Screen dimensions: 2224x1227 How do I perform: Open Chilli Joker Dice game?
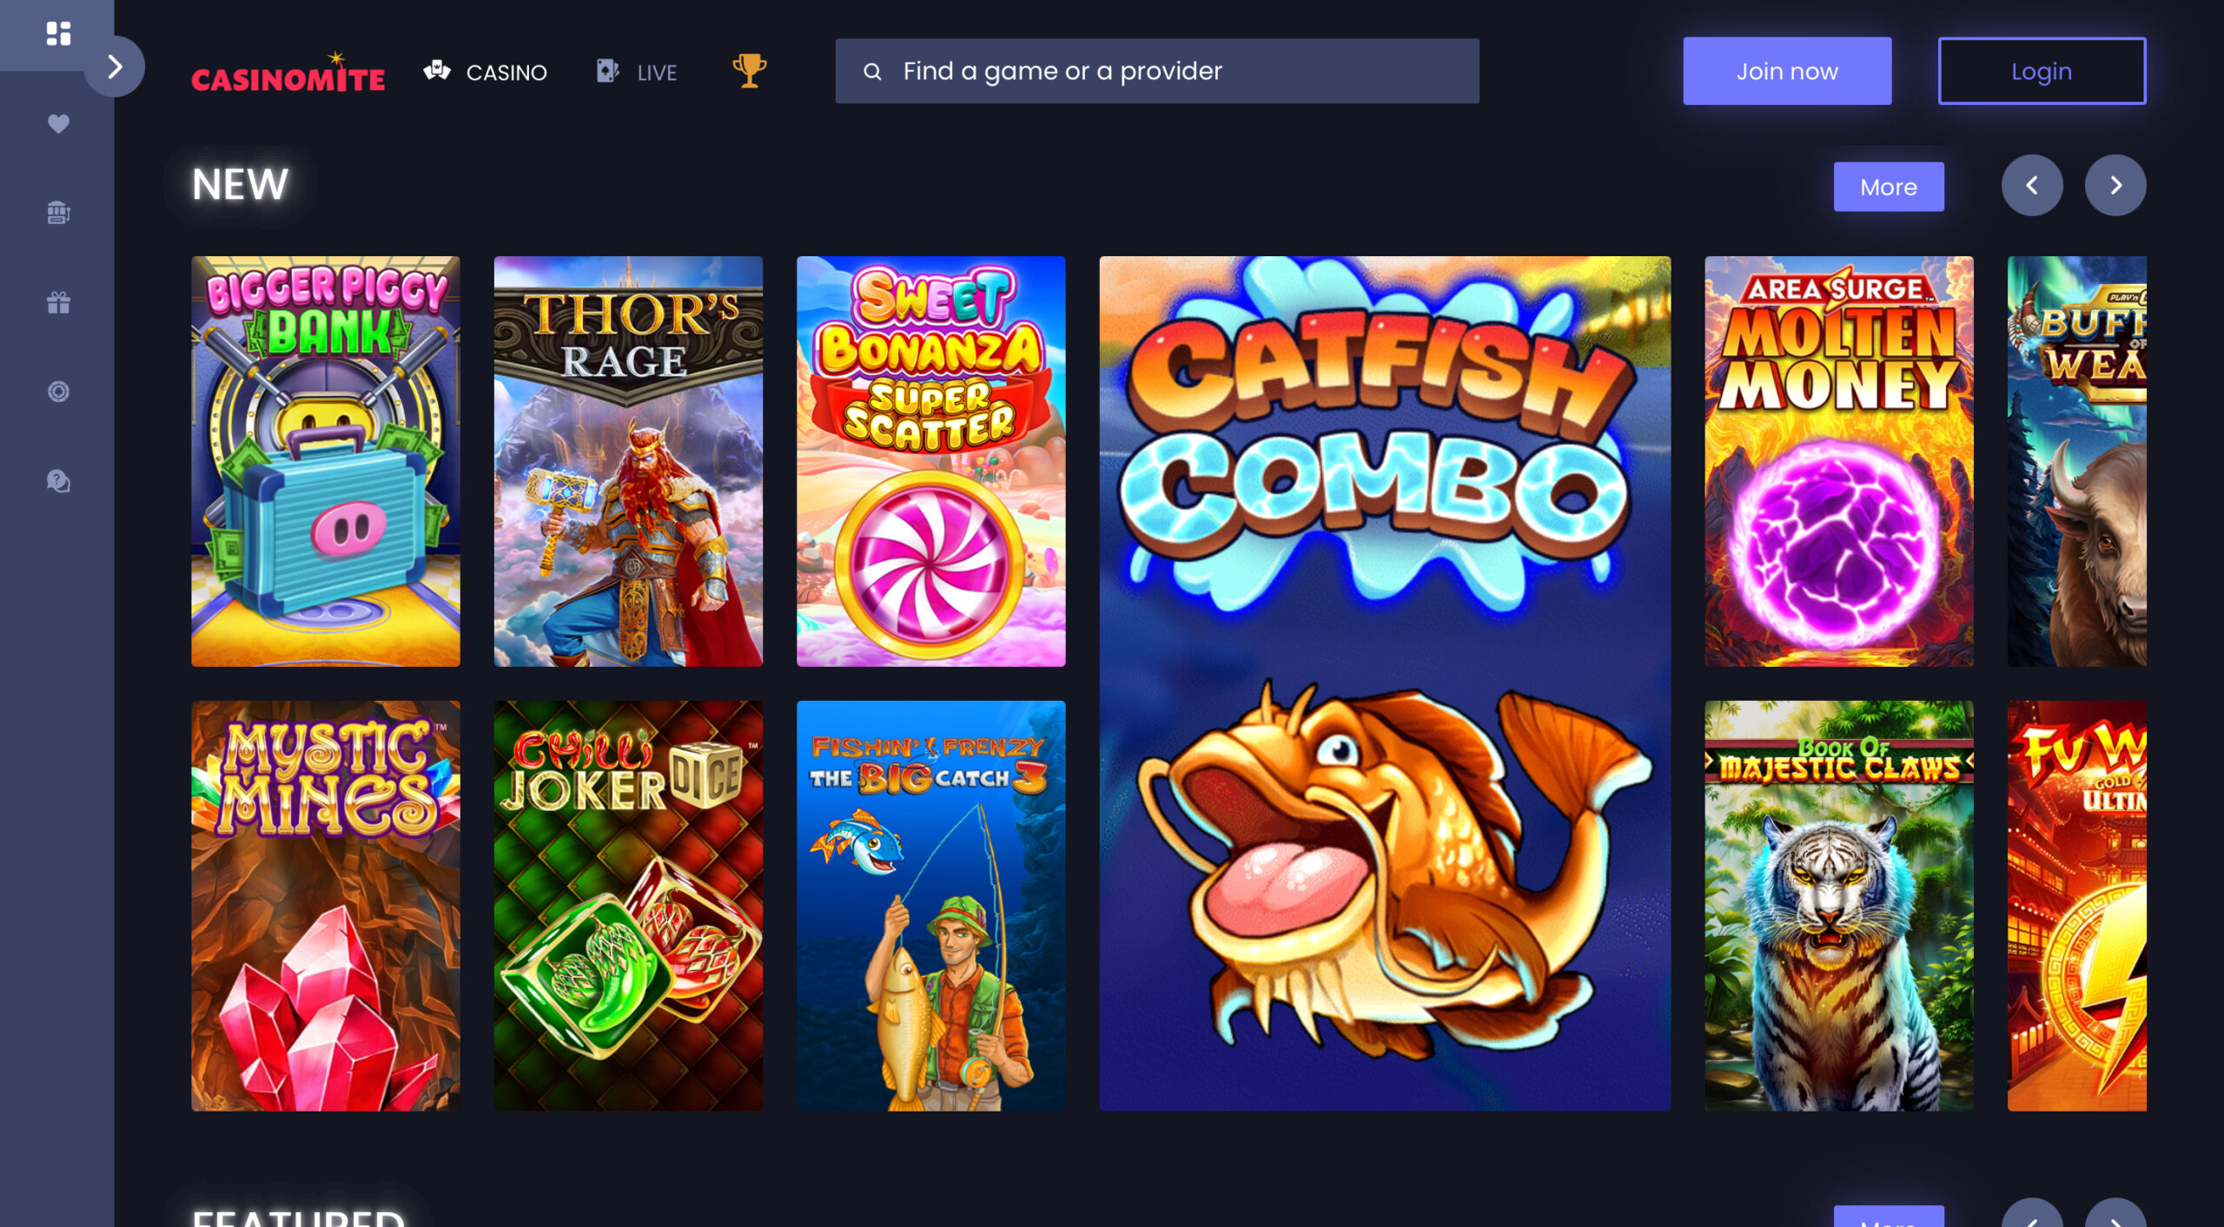(x=628, y=906)
